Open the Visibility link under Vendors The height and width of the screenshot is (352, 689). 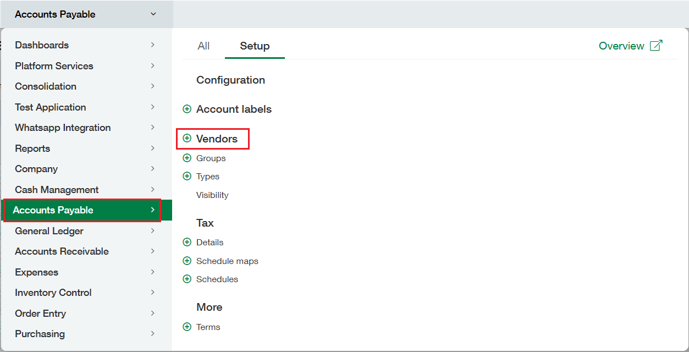212,195
